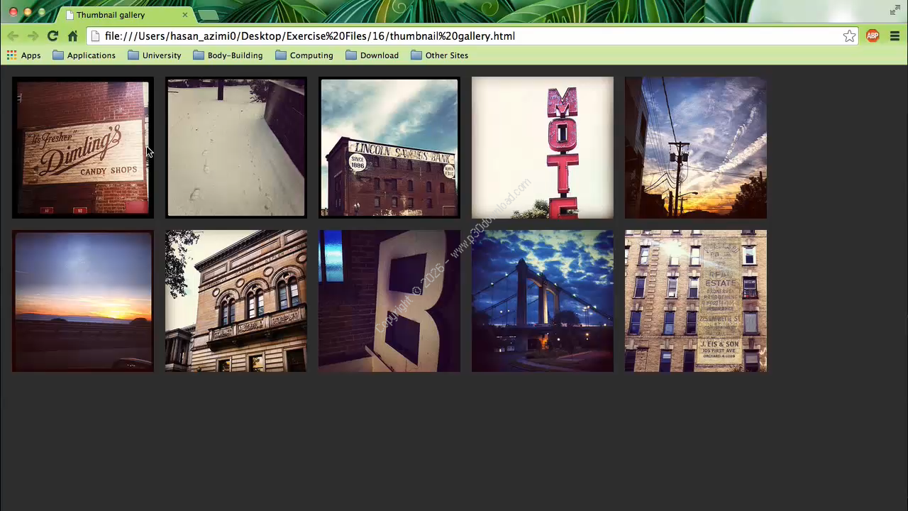Open a new tab next to Thumbnail gallery
This screenshot has width=908, height=511.
pos(208,15)
